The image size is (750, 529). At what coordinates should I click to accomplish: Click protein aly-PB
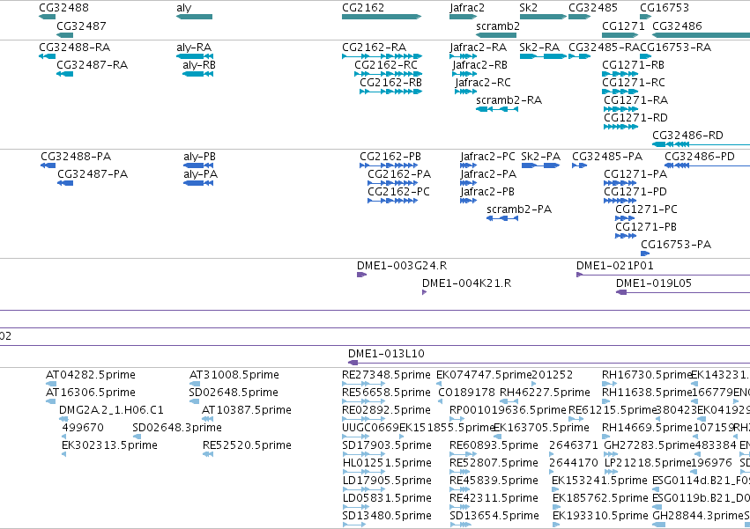[x=198, y=165]
